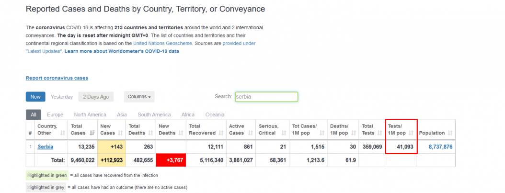Switch to 2 Days Ago view
This screenshot has width=505, height=193.
pyautogui.click(x=96, y=97)
